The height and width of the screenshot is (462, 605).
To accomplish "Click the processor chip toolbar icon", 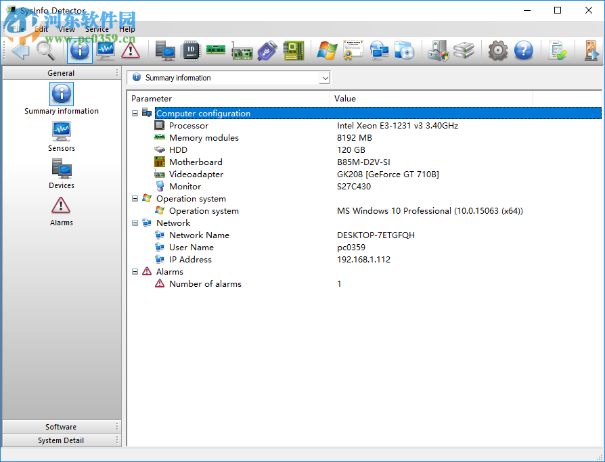I will pos(192,50).
